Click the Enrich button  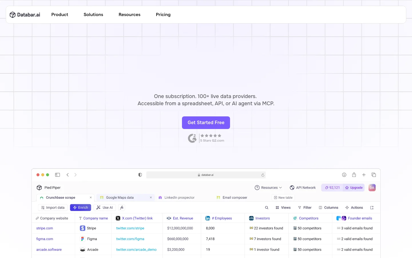pos(81,208)
